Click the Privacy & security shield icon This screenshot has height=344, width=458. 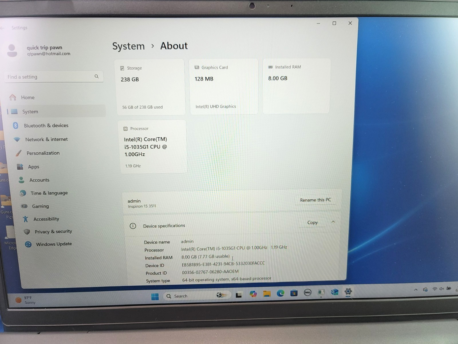27,232
